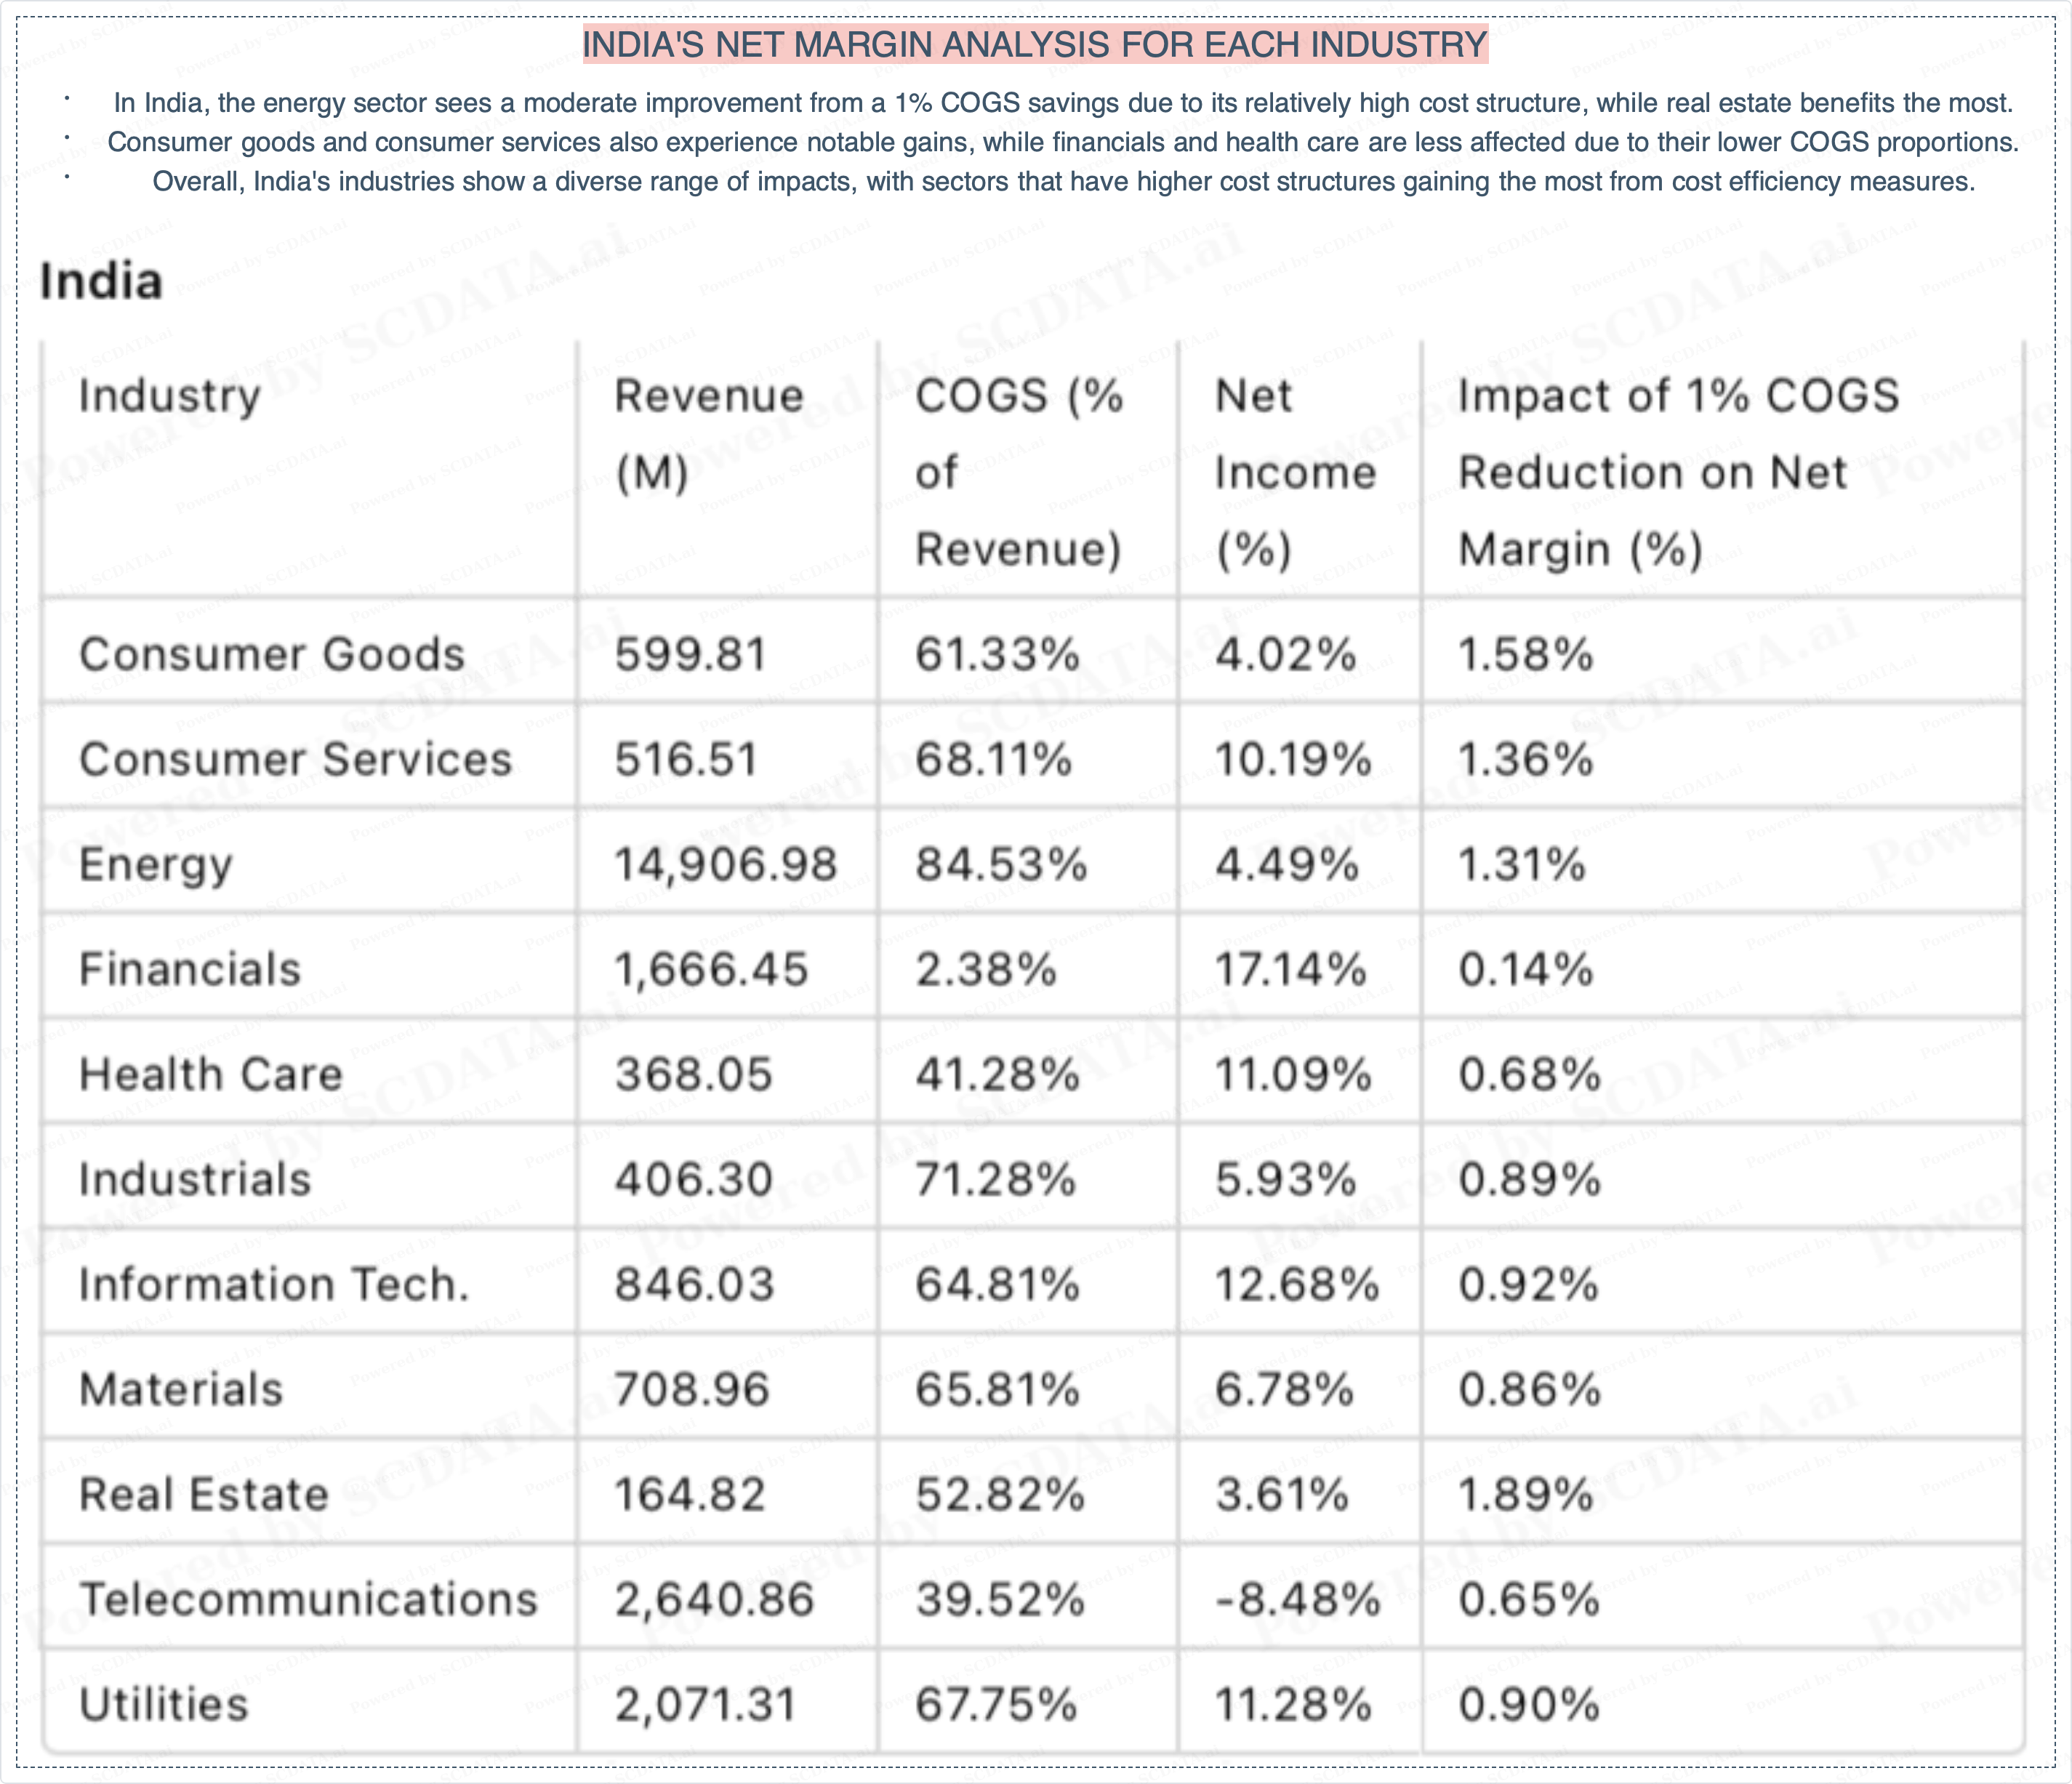The height and width of the screenshot is (1784, 2072).
Task: Select the Impact of 1% COGS Reduction header
Action: coord(1678,472)
